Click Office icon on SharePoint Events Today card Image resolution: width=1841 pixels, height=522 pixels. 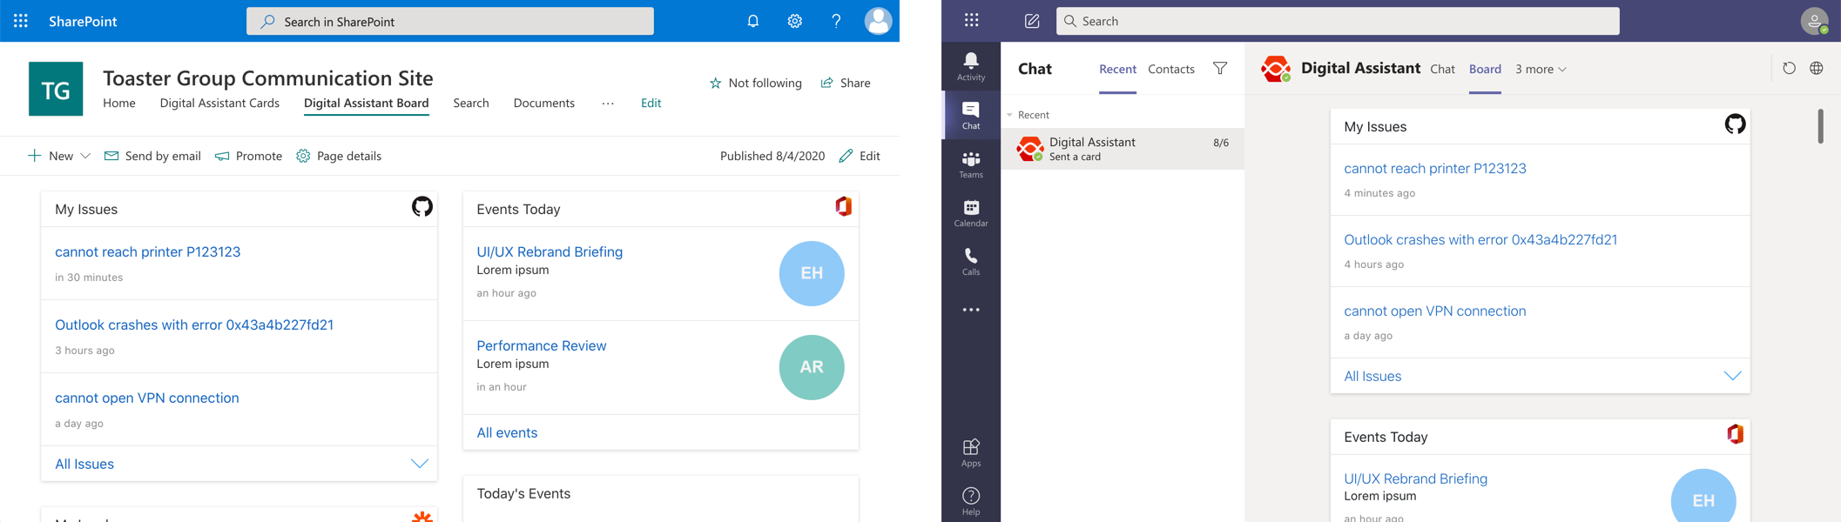tap(843, 206)
